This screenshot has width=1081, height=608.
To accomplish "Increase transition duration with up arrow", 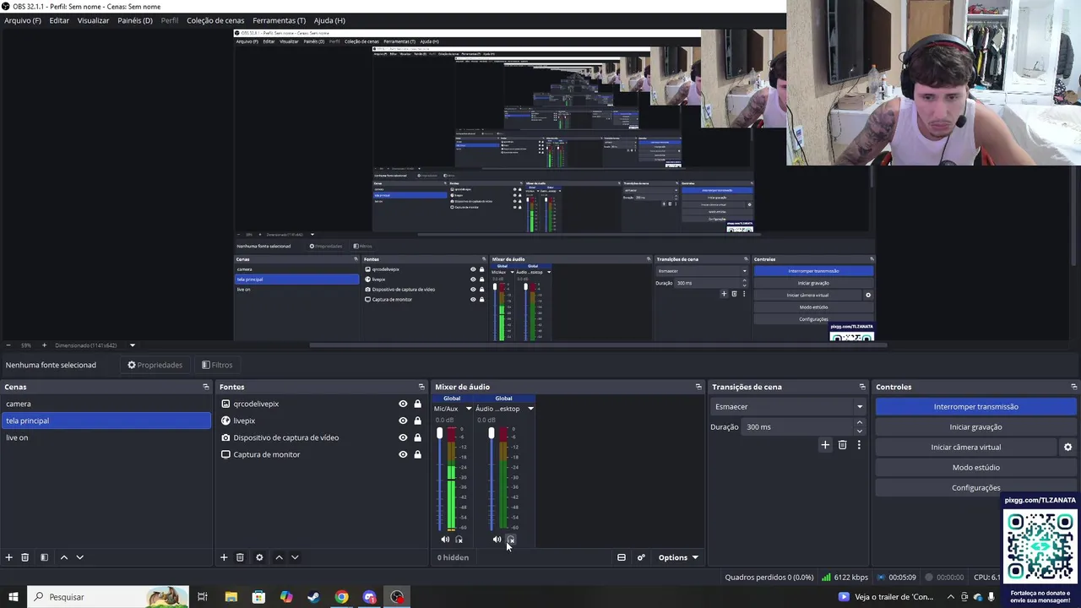I will [860, 422].
